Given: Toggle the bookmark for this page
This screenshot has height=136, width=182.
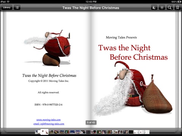Looking at the screenshot, I should coord(177,8).
